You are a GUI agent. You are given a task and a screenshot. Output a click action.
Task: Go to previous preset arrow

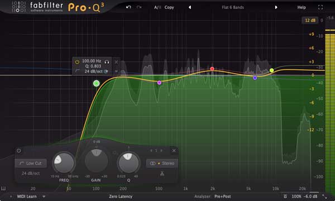pyautogui.click(x=189, y=7)
